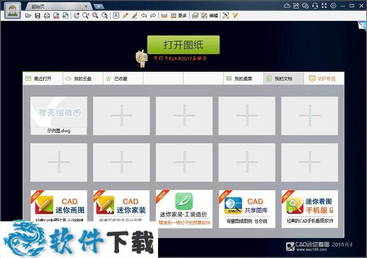Select the 最近打开 tab
The width and height of the screenshot is (367, 258).
(43, 78)
